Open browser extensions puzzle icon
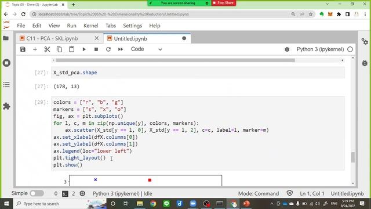 point(339,14)
